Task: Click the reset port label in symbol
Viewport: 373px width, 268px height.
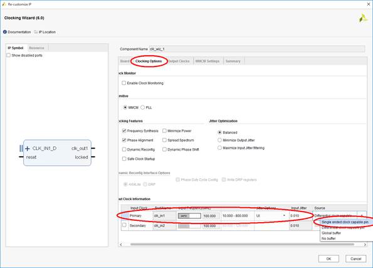Action: coord(31,158)
